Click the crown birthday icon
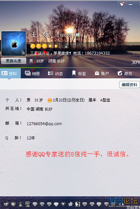Screen dimensions: 140x209 pyautogui.click(x=50, y=100)
